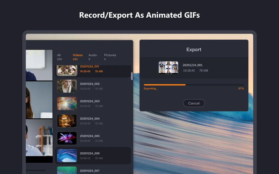Select file name 20201224_001 in the list
This screenshot has height=174, width=279.
90,66
